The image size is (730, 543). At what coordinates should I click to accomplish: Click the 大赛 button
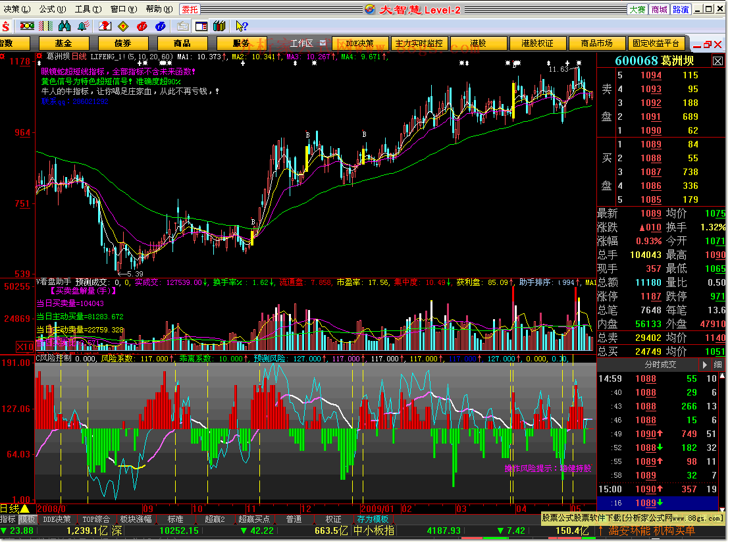pos(637,9)
